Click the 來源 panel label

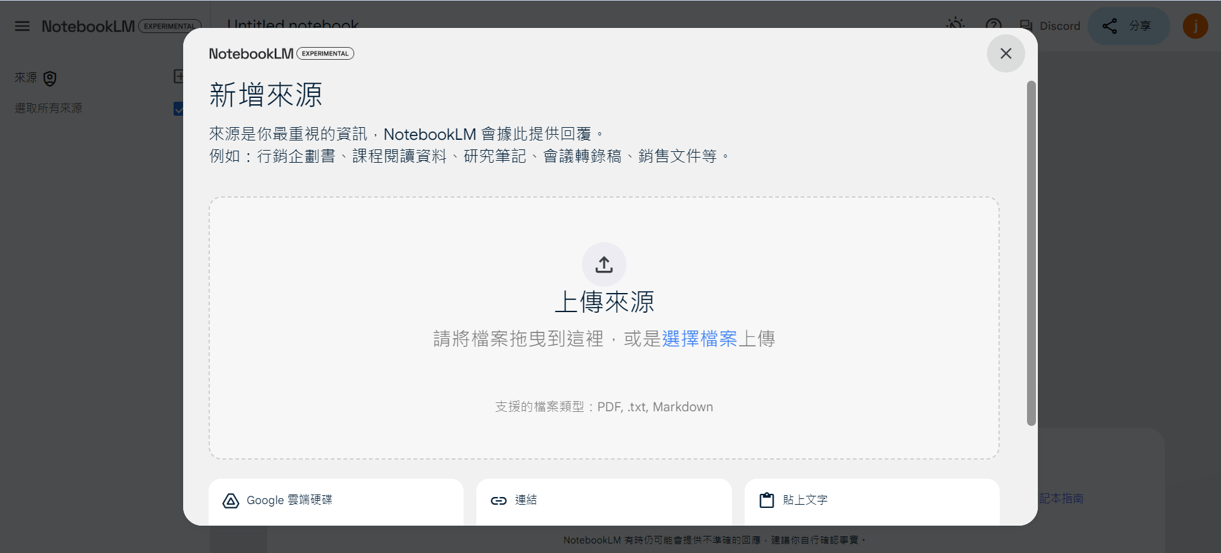click(26, 78)
